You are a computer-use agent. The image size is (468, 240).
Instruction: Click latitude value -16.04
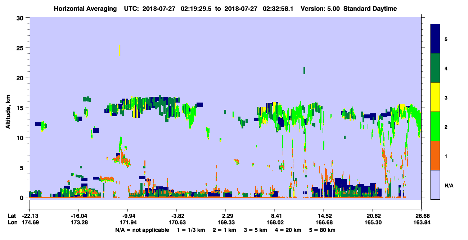click(x=78, y=216)
